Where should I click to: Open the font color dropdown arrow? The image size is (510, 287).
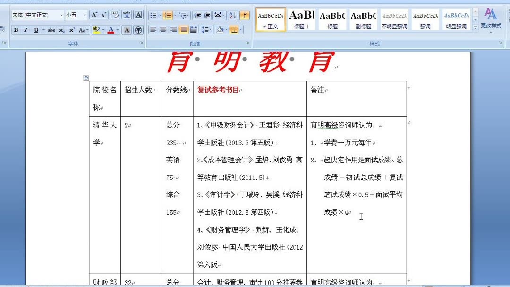tap(117, 30)
